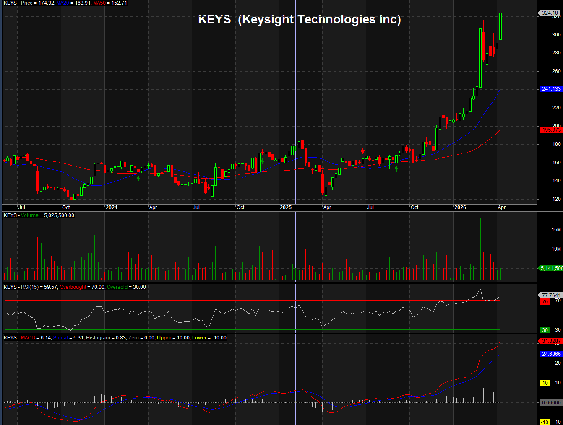The height and width of the screenshot is (425, 563).
Task: Click the green up arrow near September 2025
Action: (396, 168)
